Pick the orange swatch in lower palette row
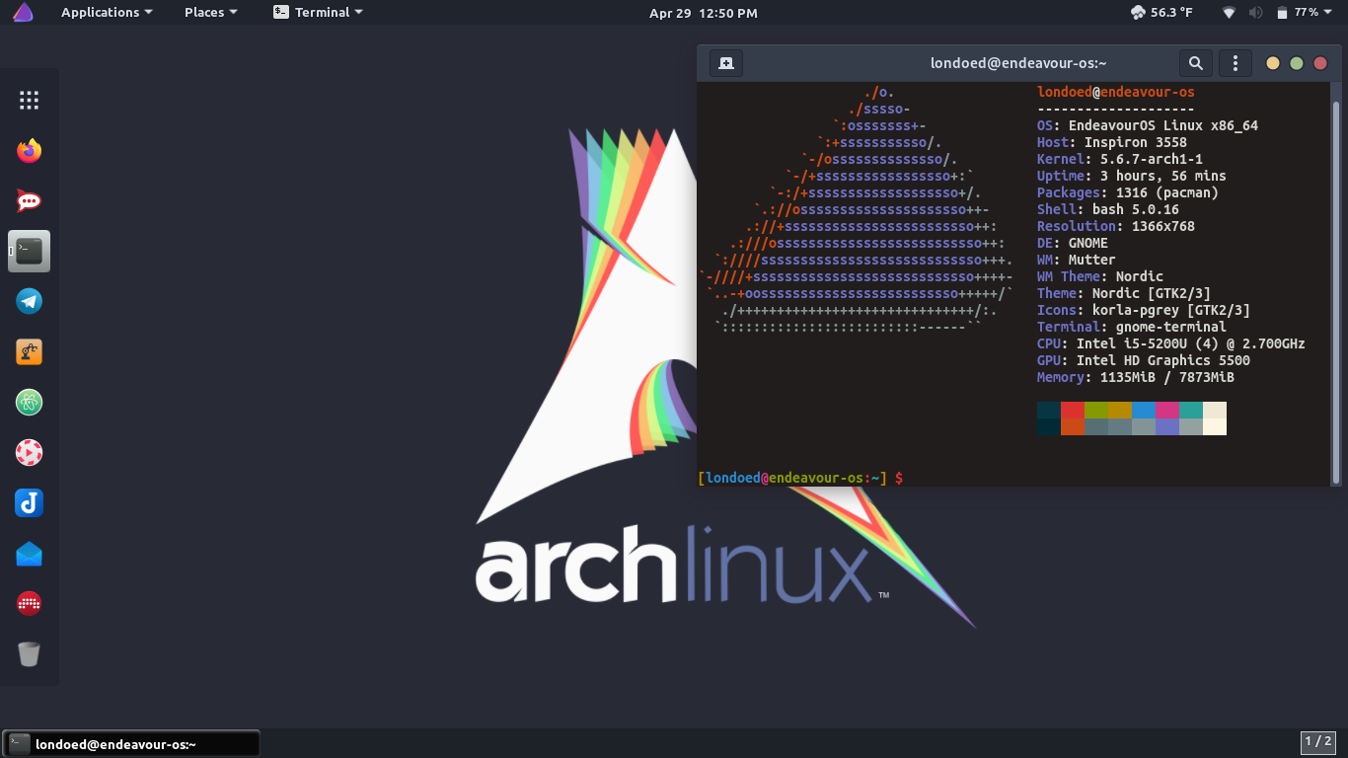This screenshot has height=758, width=1348. click(x=1073, y=426)
